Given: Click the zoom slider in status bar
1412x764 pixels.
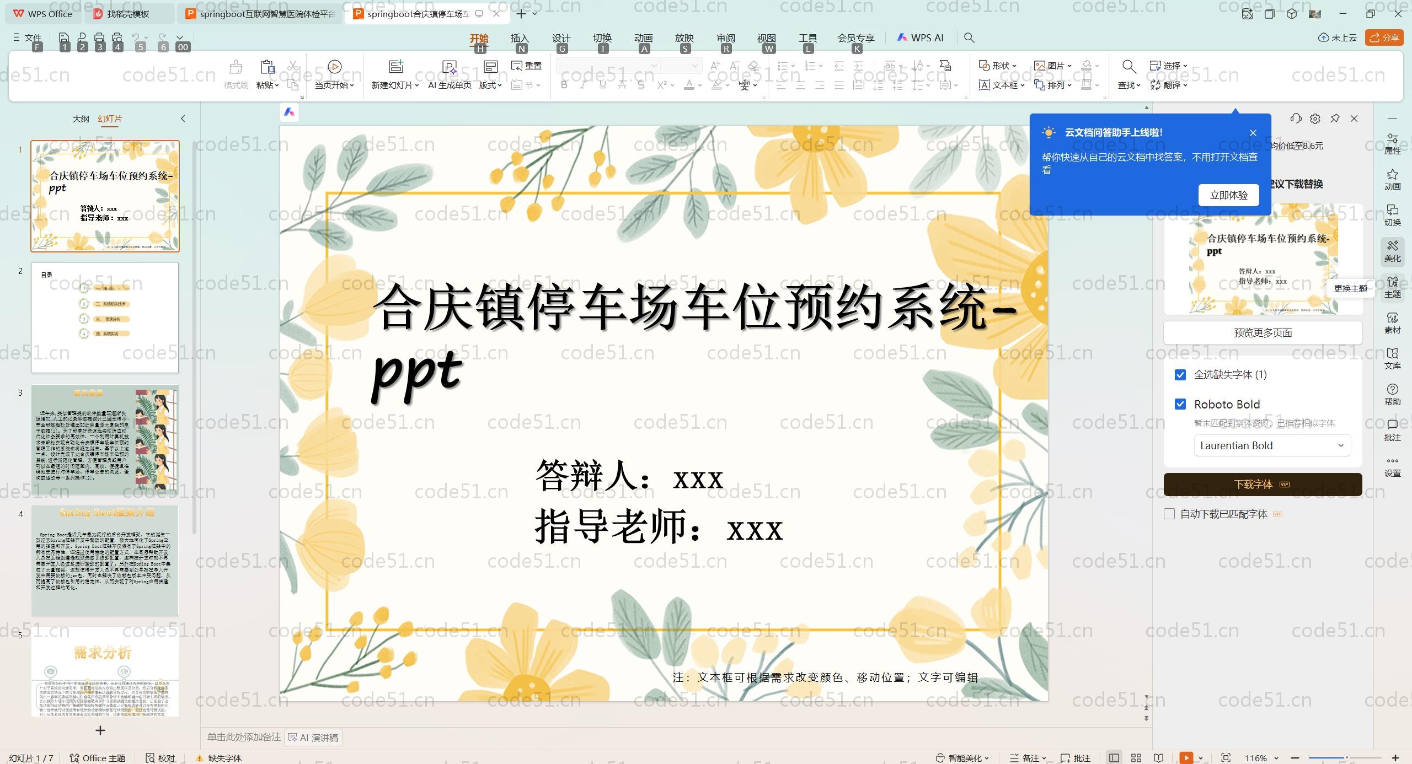Looking at the screenshot, I should coord(1346,758).
